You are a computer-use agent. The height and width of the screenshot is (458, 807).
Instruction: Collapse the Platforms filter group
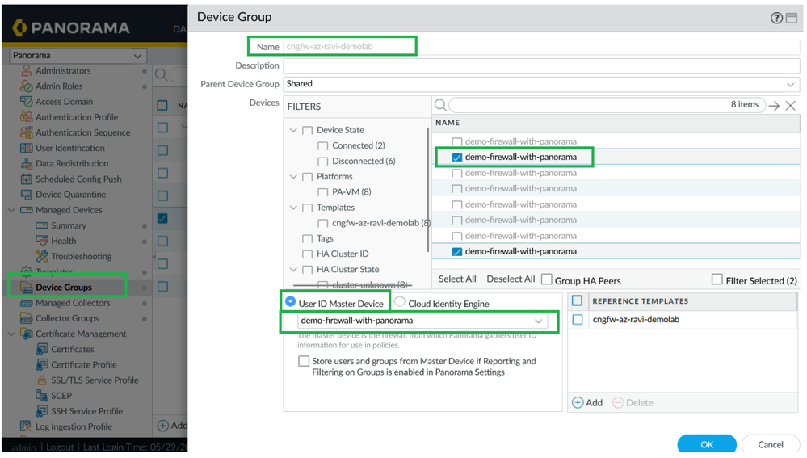293,177
